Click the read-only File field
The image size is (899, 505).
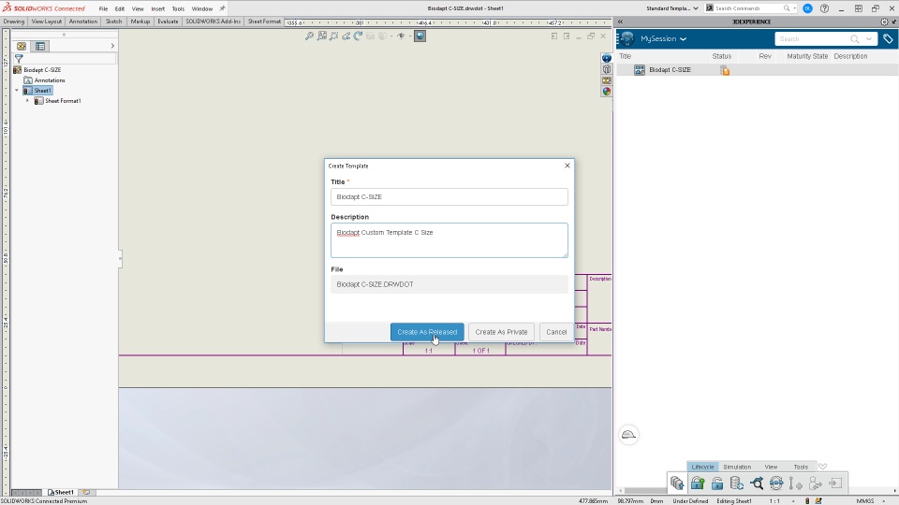[x=449, y=284]
